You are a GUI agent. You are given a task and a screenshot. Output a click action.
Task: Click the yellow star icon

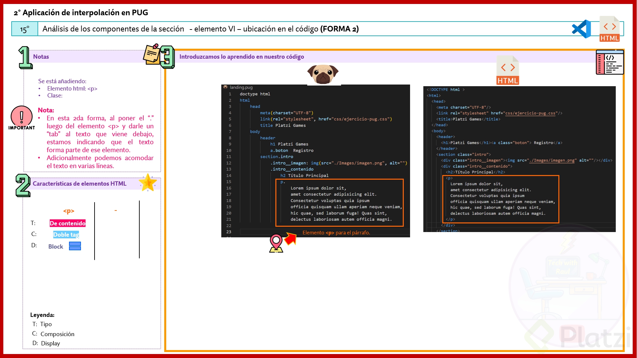pyautogui.click(x=148, y=183)
